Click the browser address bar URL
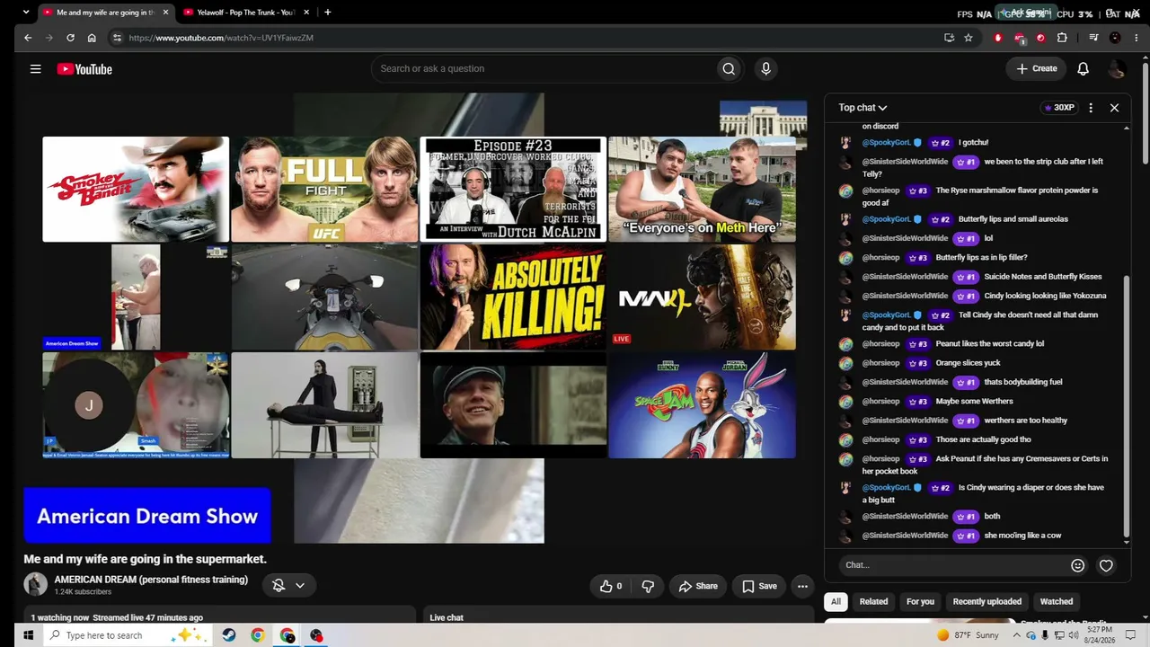The height and width of the screenshot is (647, 1150). 221,38
